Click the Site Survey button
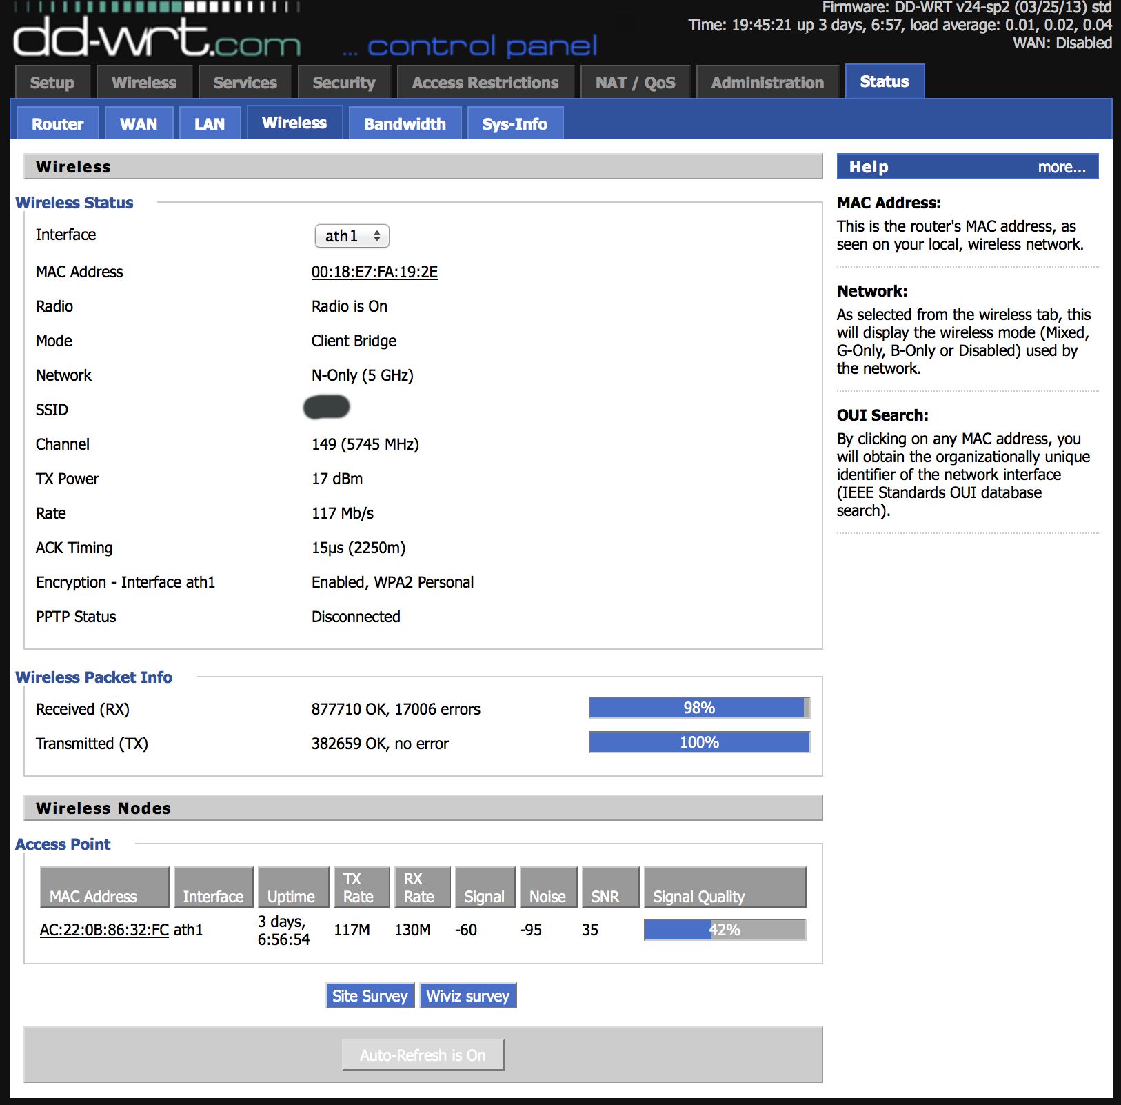Screen dimensions: 1121x1105 (x=370, y=995)
